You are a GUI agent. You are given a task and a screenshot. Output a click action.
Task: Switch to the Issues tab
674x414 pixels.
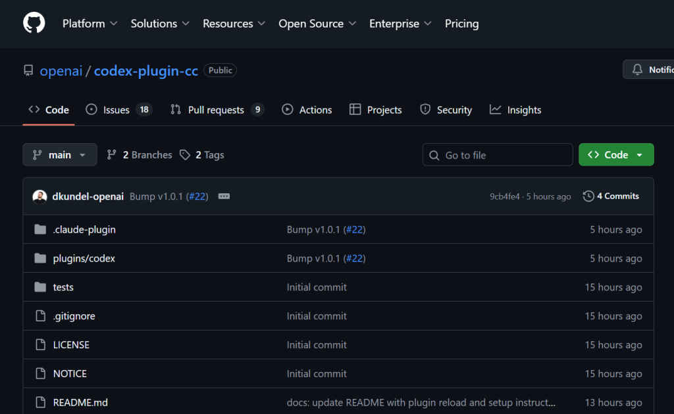(x=118, y=110)
